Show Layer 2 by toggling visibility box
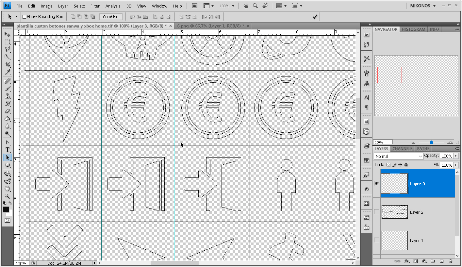The height and width of the screenshot is (267, 462). coord(376,212)
